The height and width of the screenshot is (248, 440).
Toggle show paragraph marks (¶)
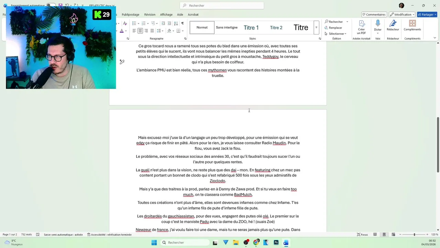coord(183,23)
